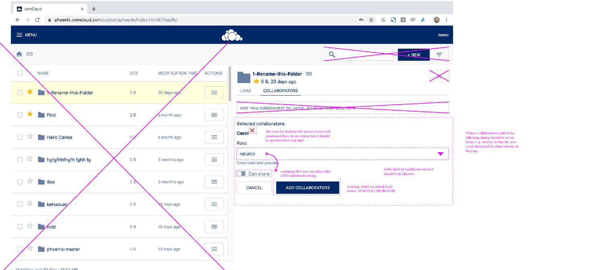Image resolution: width=592 pixels, height=270 pixels.
Task: Click the ownCloud cloud logo
Action: pos(232,35)
